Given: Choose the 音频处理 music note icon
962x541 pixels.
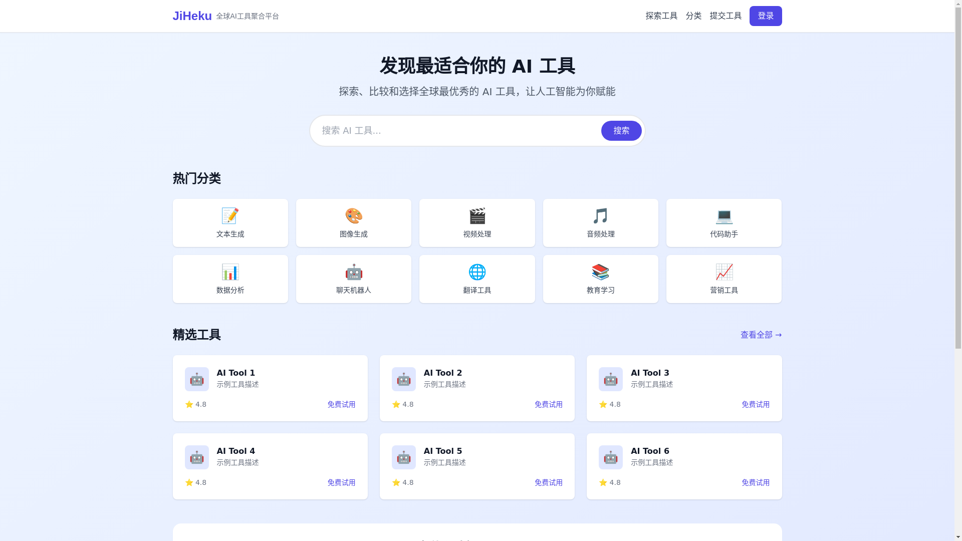Looking at the screenshot, I should (600, 216).
